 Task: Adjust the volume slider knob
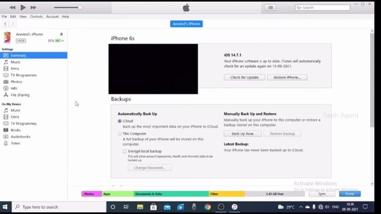(80, 8)
